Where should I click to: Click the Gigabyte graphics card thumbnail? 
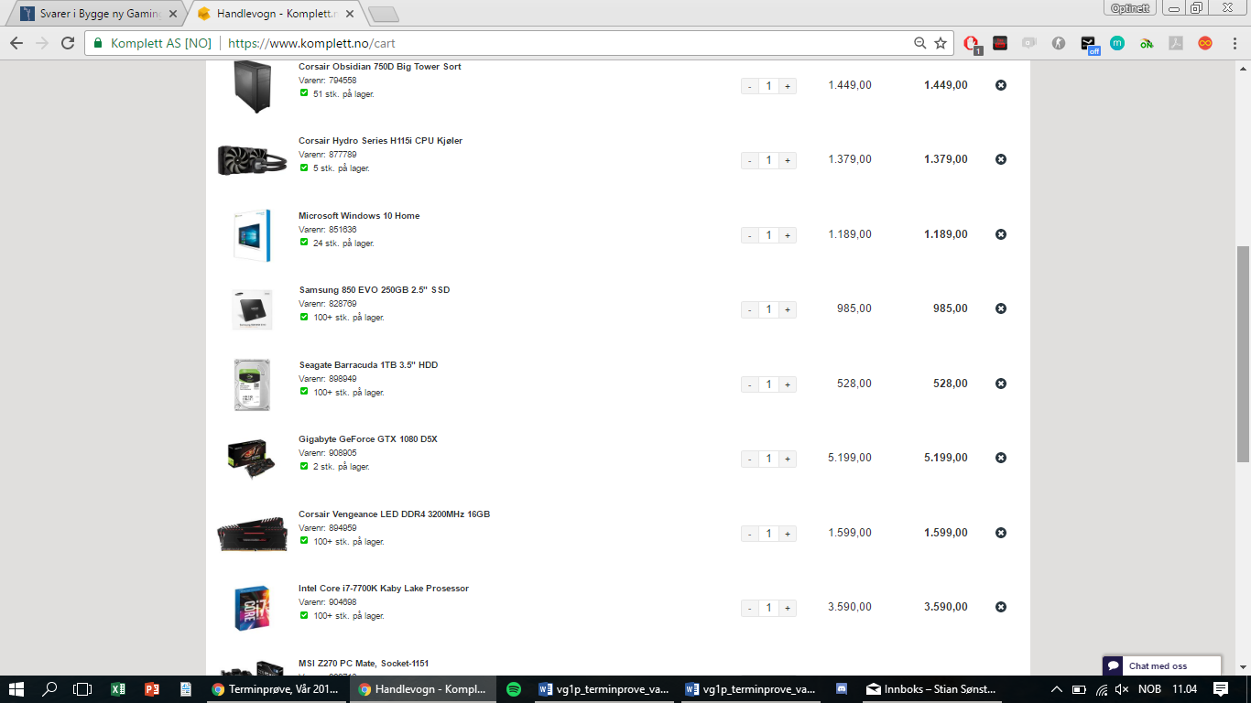[x=251, y=458]
